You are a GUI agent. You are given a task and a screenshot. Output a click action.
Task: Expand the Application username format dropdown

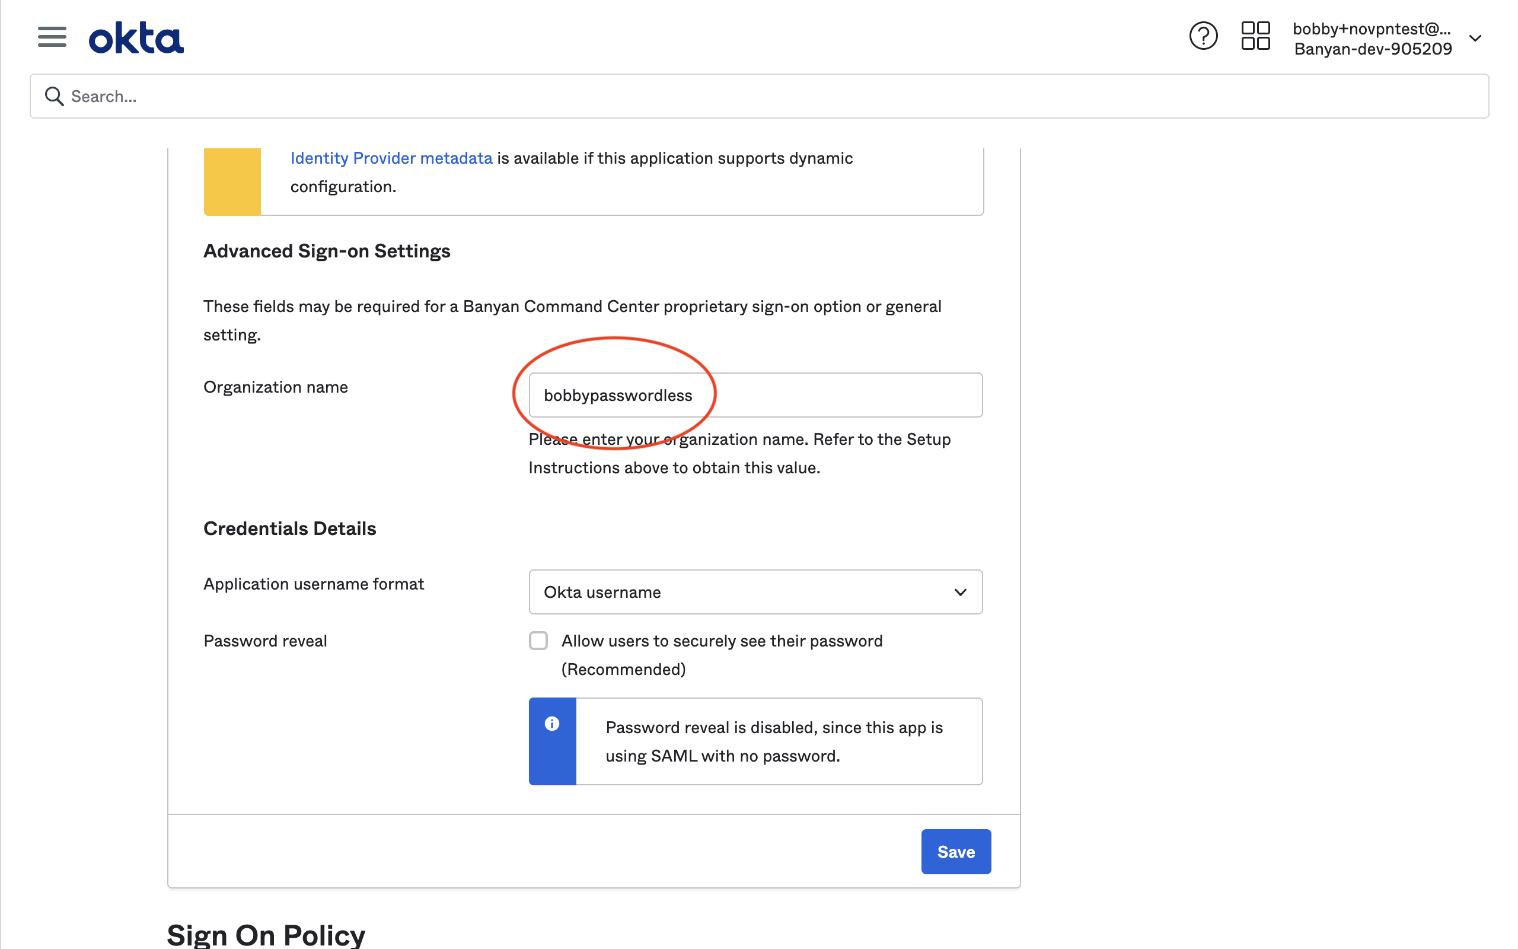[755, 592]
